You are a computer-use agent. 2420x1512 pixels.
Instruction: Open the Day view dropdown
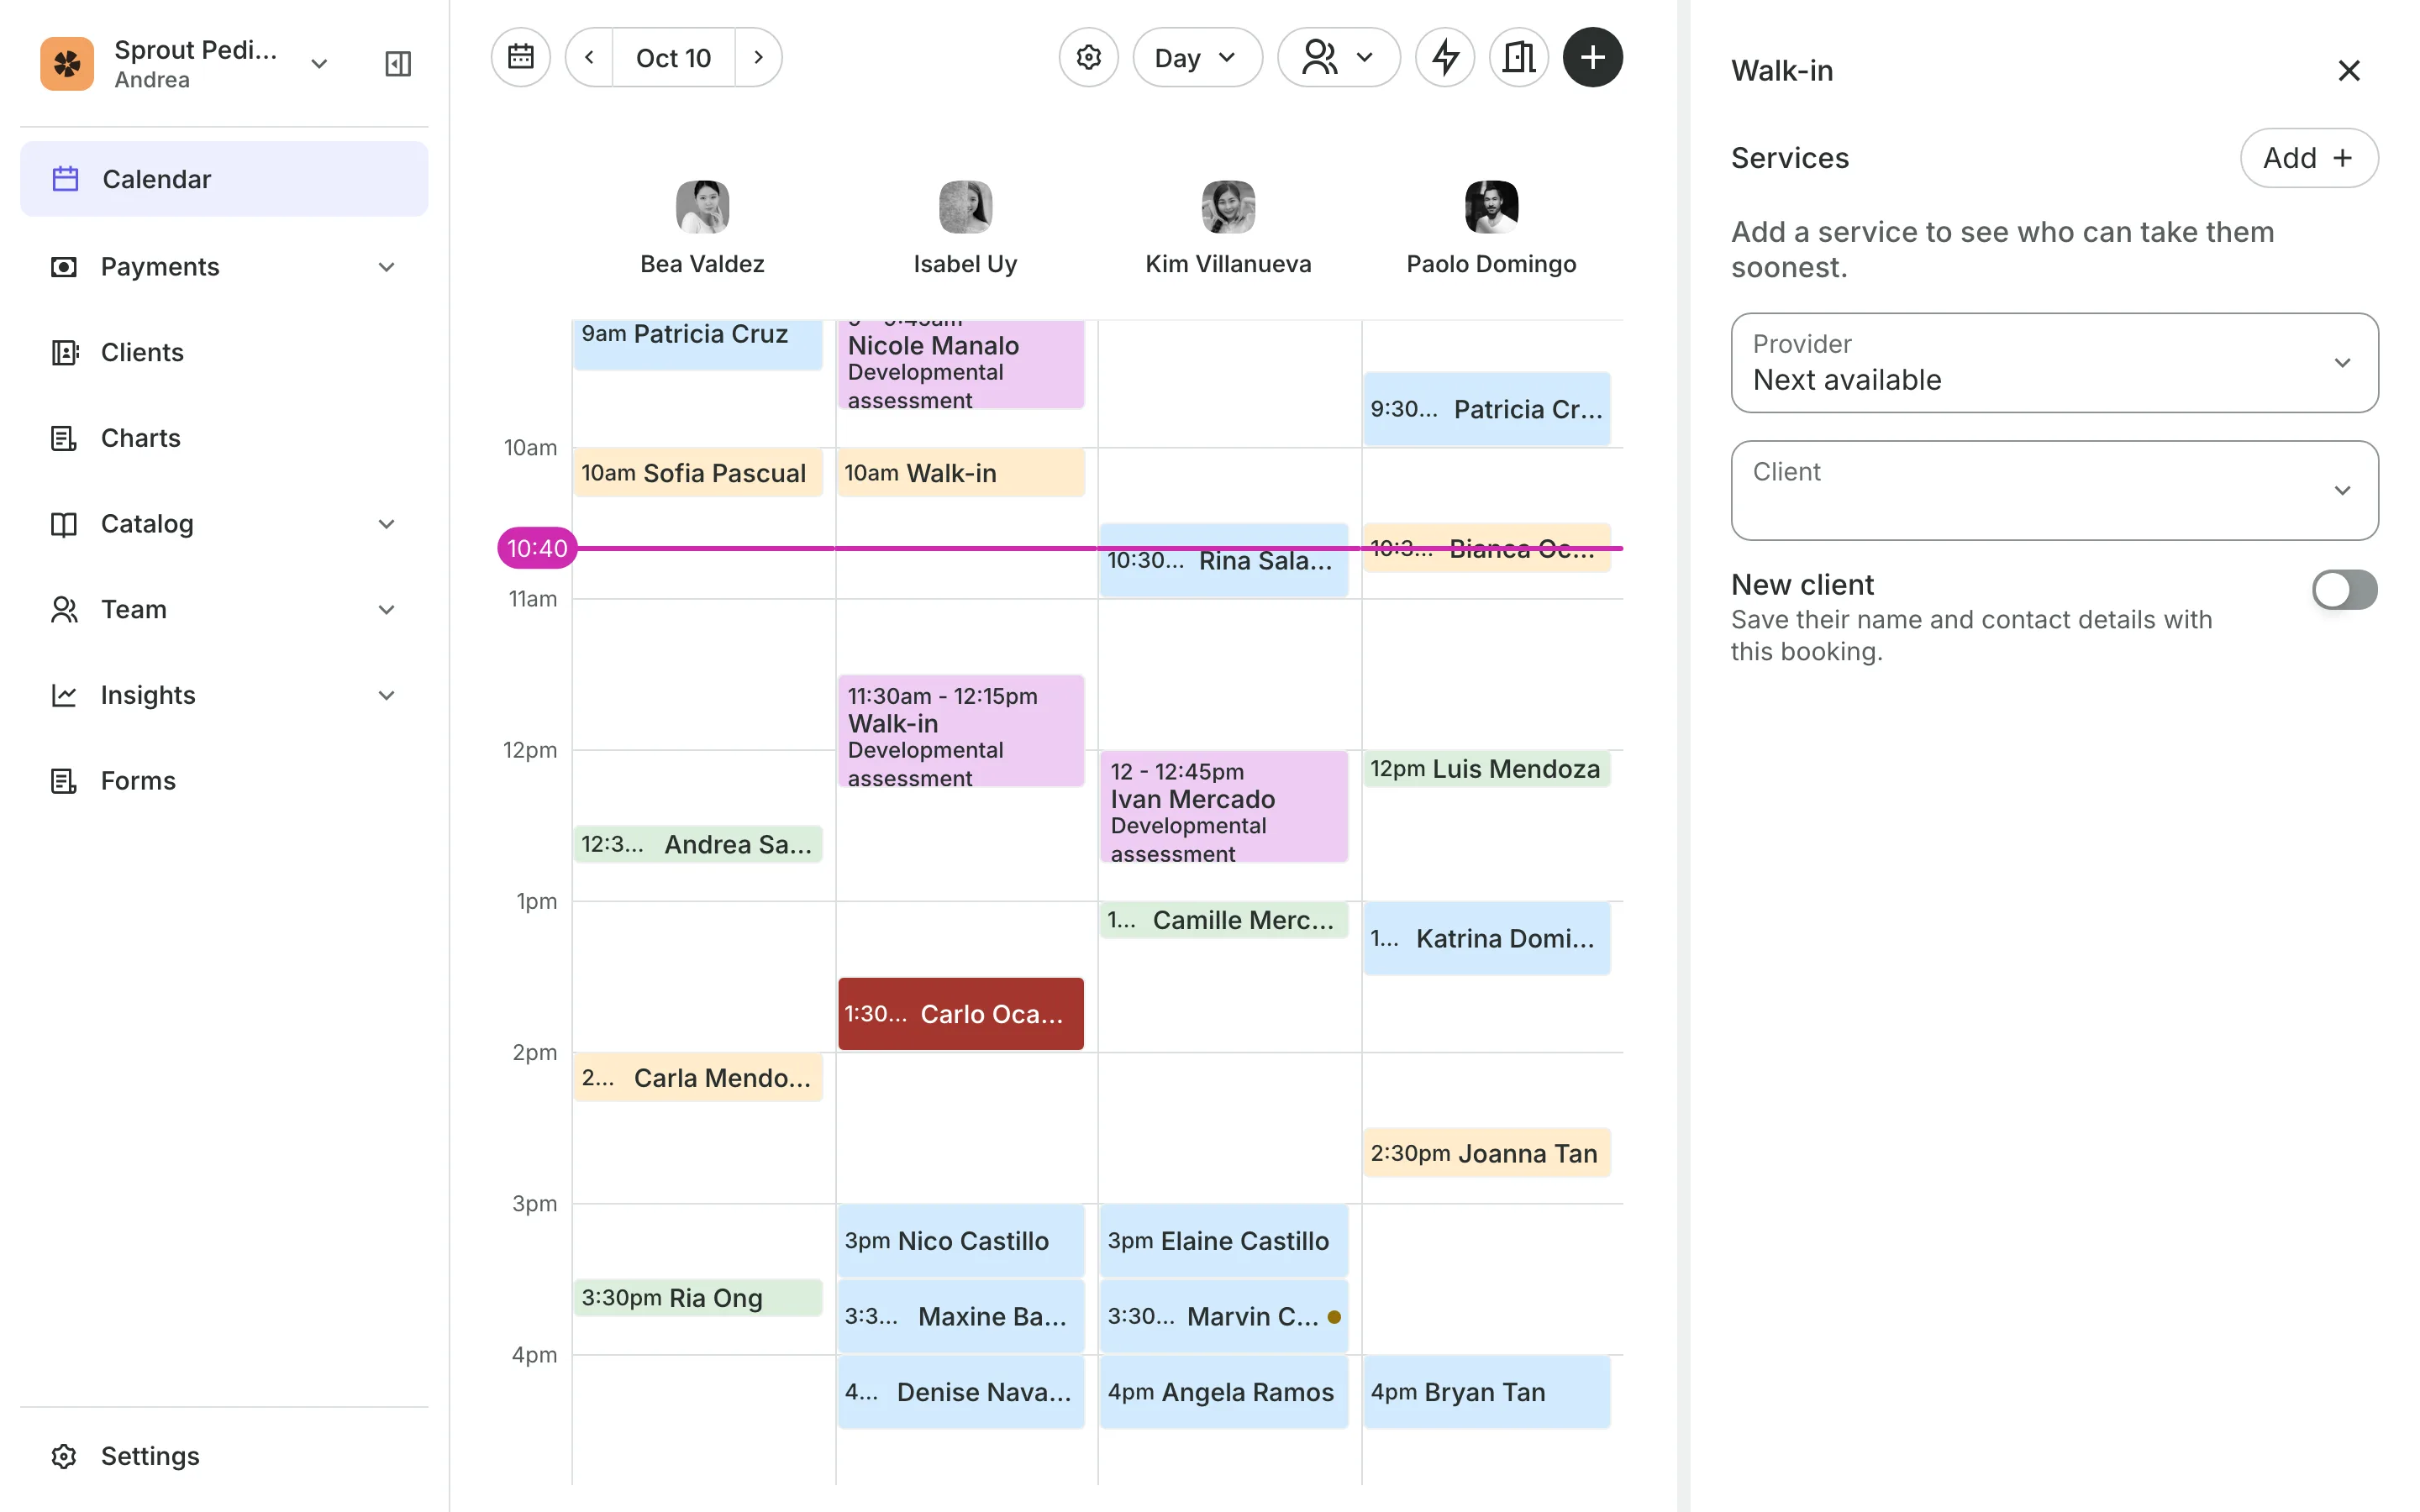pos(1197,57)
